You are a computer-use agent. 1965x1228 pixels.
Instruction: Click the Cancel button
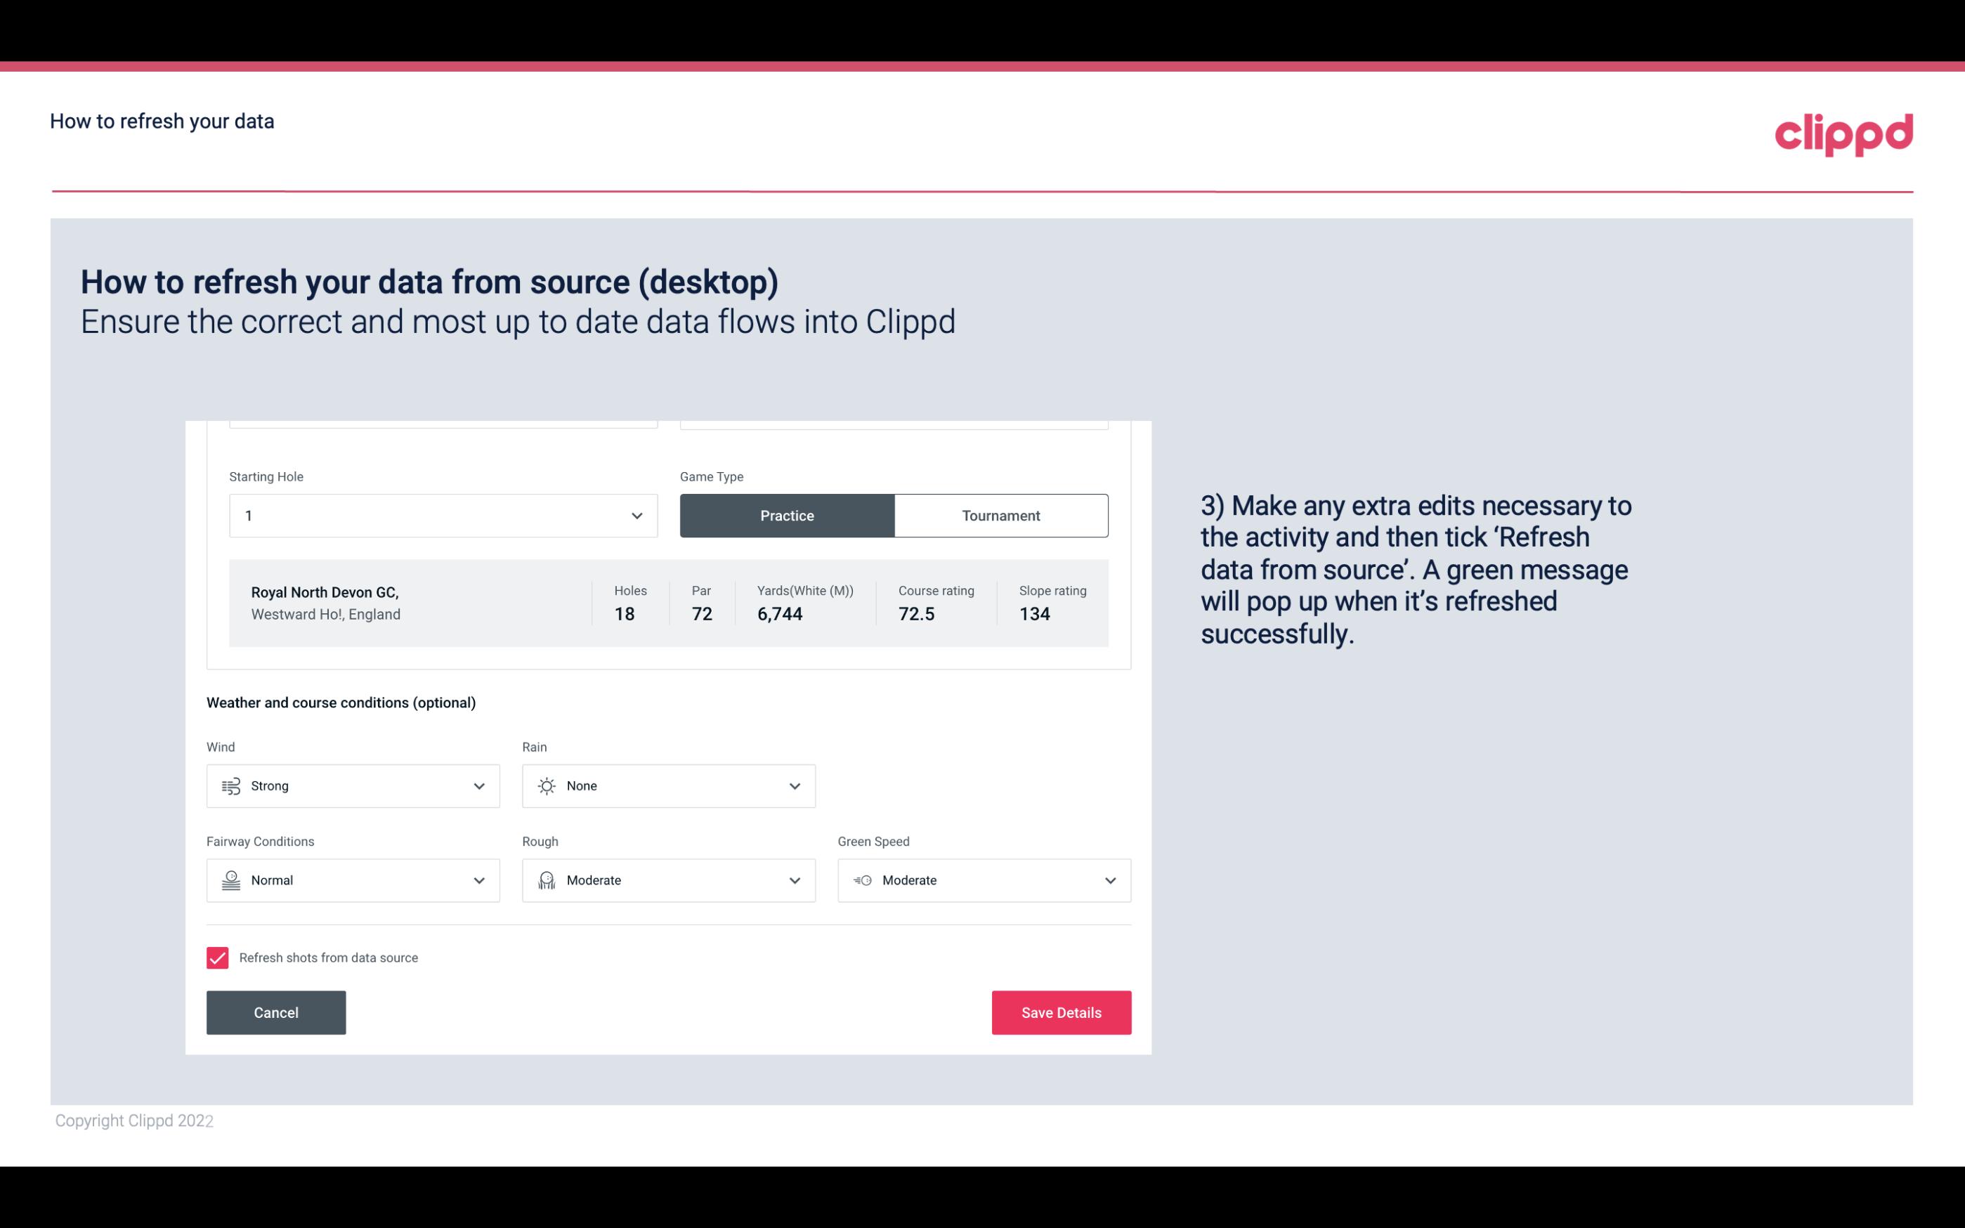tap(276, 1012)
